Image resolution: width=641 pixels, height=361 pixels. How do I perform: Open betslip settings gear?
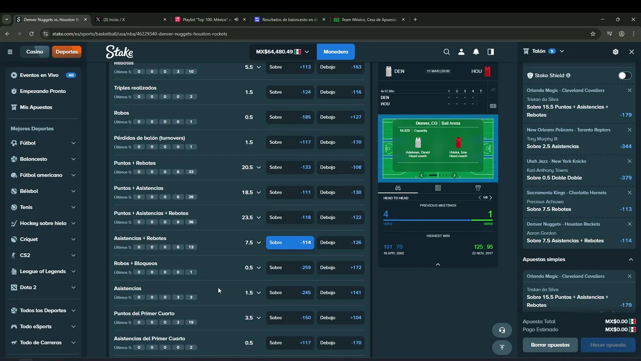click(x=615, y=52)
